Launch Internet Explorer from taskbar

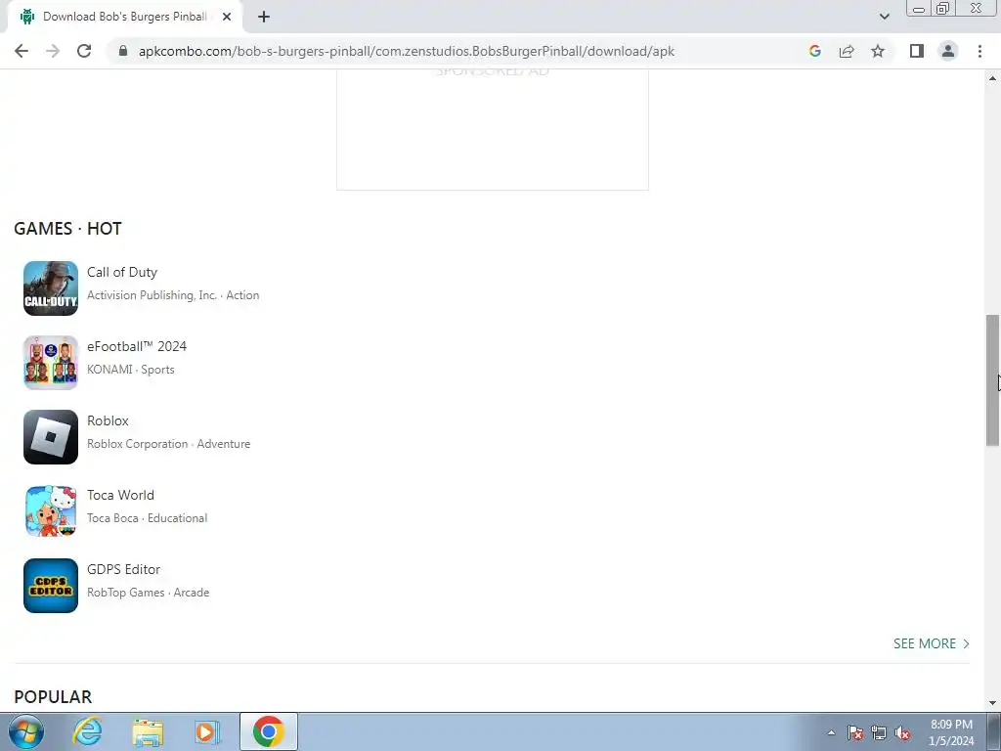coord(87,731)
